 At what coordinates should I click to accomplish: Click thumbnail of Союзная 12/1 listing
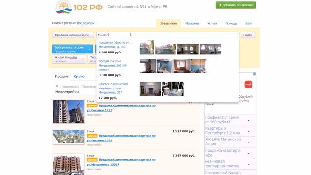69,111
